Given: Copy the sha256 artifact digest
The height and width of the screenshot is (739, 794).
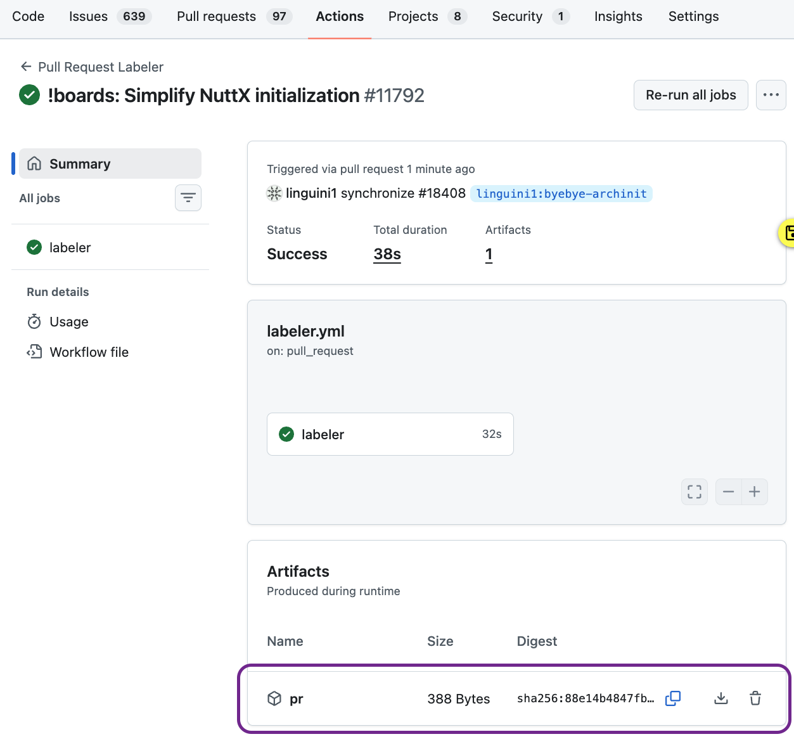Looking at the screenshot, I should [673, 698].
